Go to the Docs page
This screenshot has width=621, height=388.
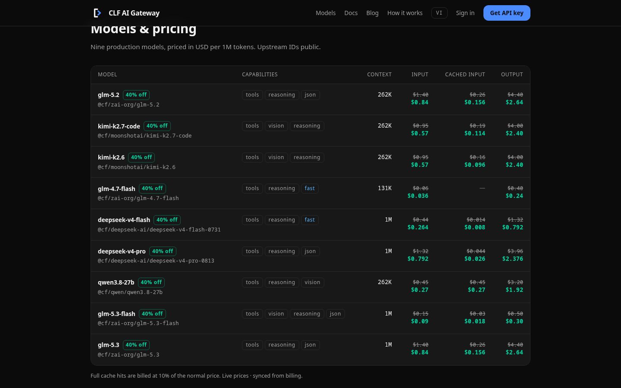coord(351,13)
